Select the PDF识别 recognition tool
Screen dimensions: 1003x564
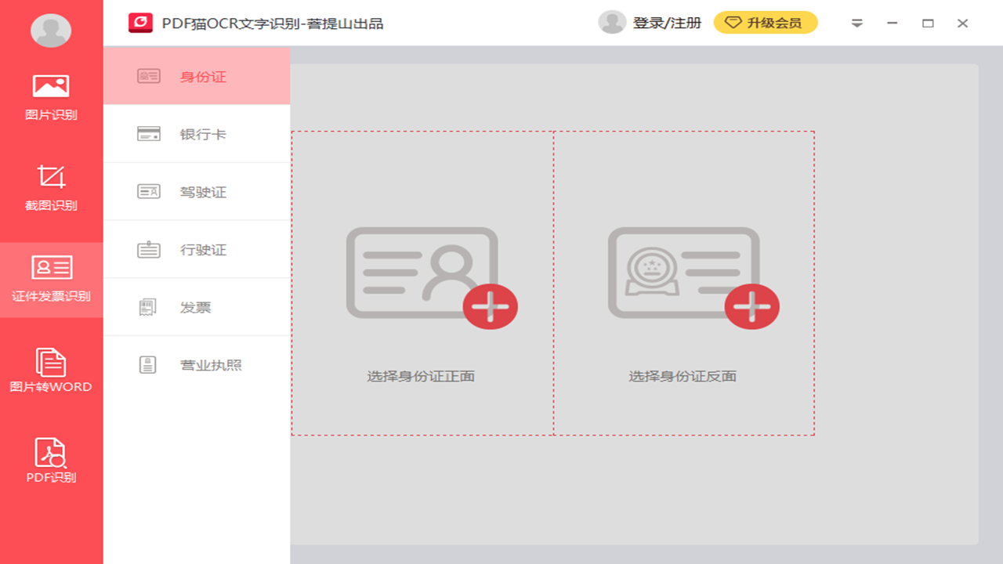[51, 462]
